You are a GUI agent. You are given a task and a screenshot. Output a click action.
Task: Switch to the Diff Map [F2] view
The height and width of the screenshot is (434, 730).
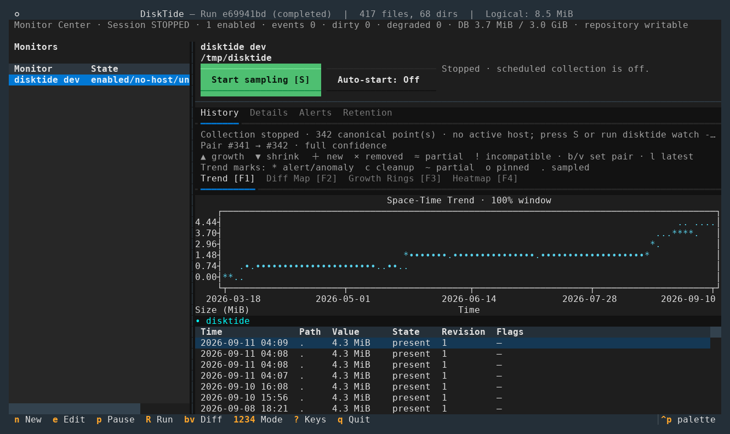pyautogui.click(x=302, y=179)
